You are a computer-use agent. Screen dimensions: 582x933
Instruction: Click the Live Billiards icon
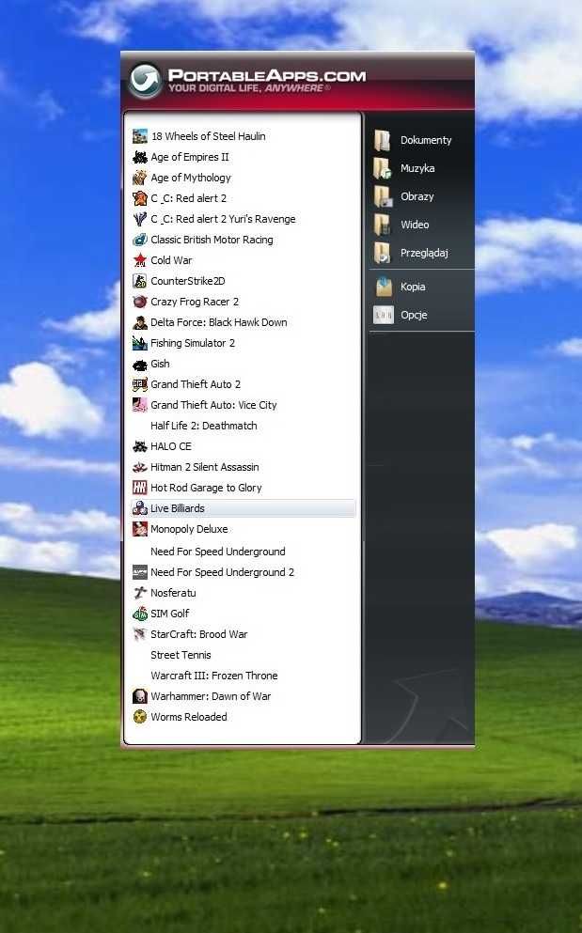tap(139, 508)
